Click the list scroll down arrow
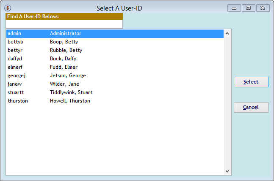The height and width of the screenshot is (181, 274). point(227,171)
